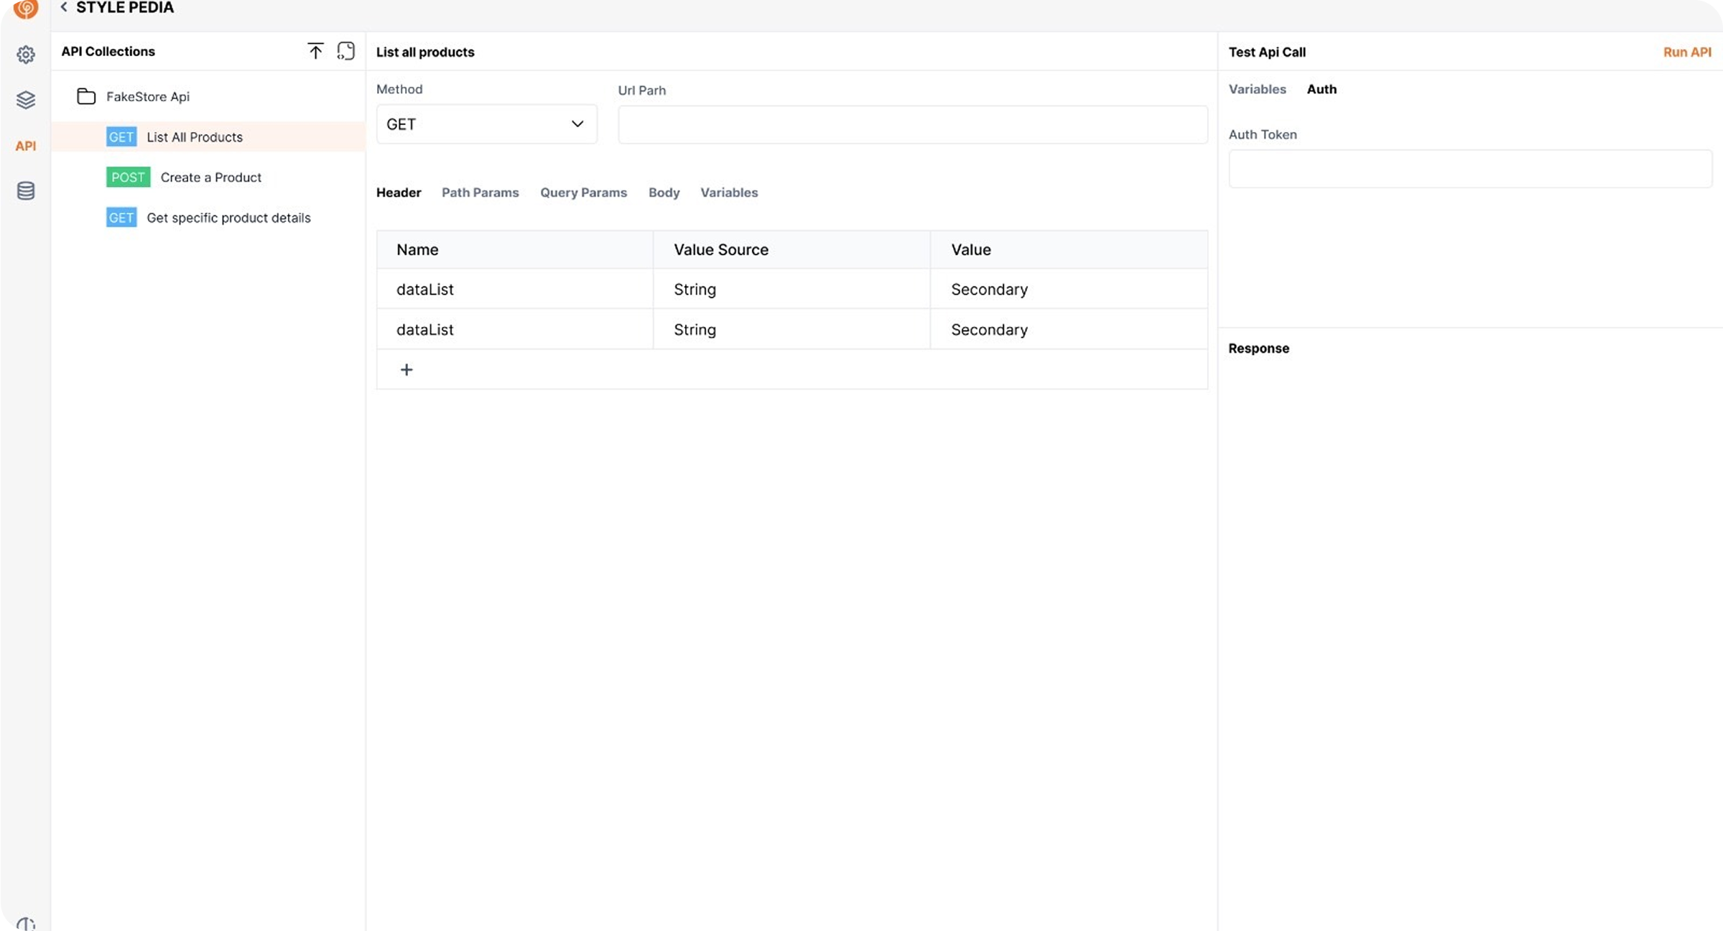The image size is (1723, 931).
Task: Click the Url Path input field
Action: pyautogui.click(x=912, y=125)
